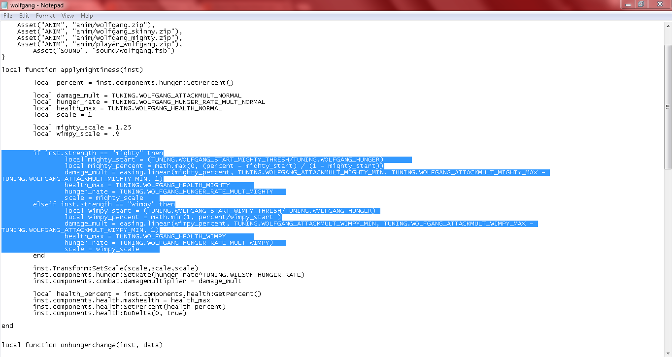Click the line "inst.components.health:DoDelta(0, true)"
The image size is (672, 357).
(110, 313)
